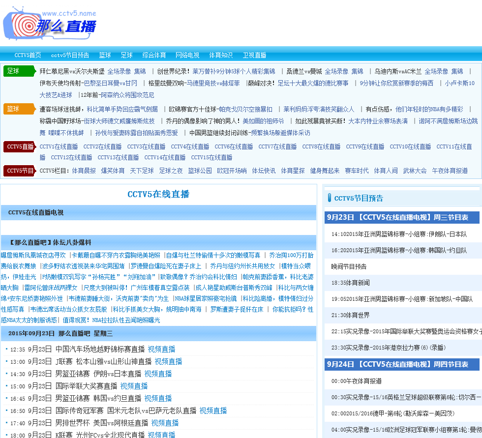Click 晚间节目预告 schedule row
482x438 pixels.
(x=349, y=266)
